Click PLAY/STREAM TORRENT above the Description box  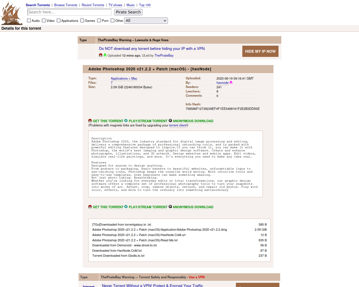pos(148,121)
